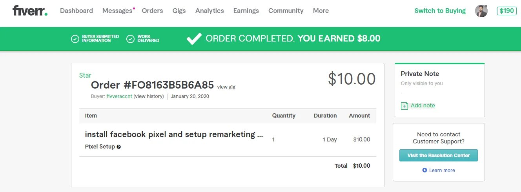Image resolution: width=521 pixels, height=192 pixels.
Task: Open the Dashboard menu item
Action: pyautogui.click(x=77, y=11)
